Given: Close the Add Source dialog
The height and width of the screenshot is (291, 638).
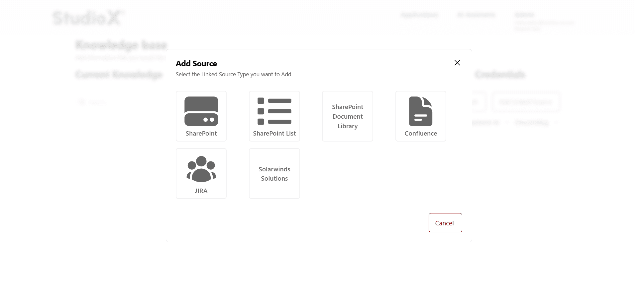Looking at the screenshot, I should [x=457, y=63].
